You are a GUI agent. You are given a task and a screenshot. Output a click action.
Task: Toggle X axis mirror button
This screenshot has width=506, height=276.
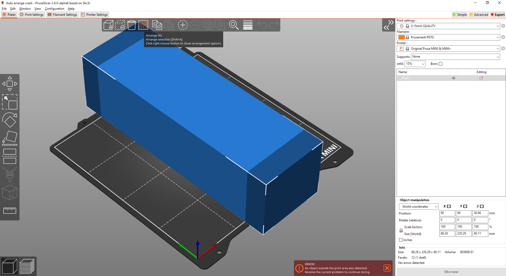coord(449,206)
